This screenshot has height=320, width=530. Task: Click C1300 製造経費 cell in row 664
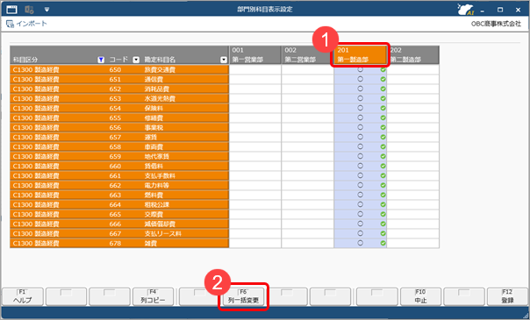[x=36, y=204]
